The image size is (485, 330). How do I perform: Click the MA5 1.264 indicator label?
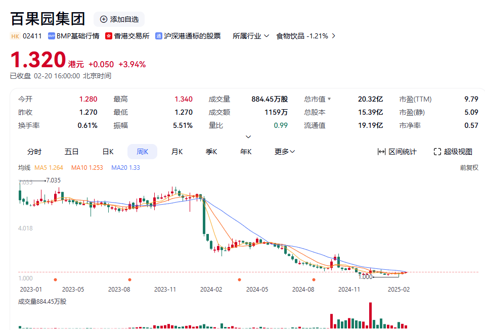[49, 167]
